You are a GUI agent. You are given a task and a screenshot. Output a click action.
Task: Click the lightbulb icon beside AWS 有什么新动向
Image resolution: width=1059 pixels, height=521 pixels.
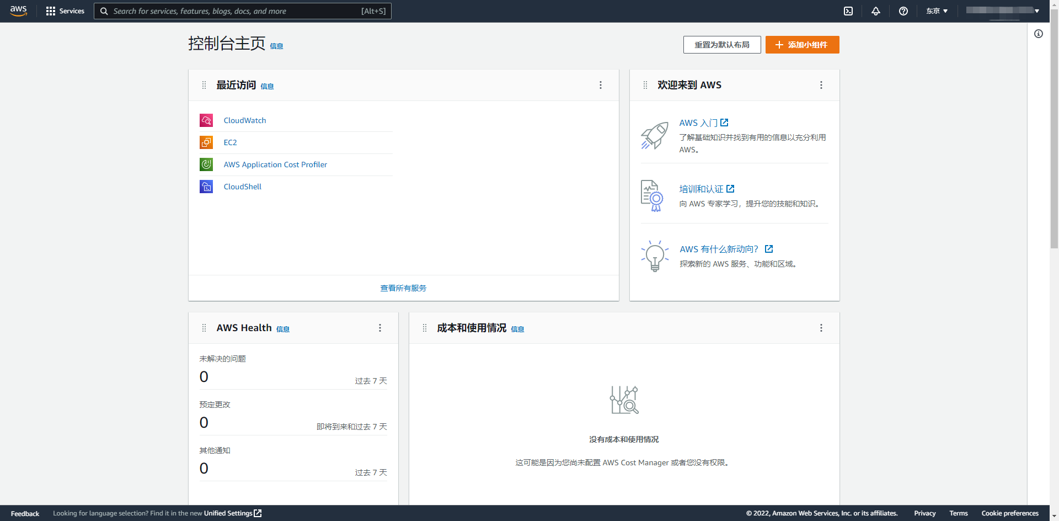pos(655,256)
